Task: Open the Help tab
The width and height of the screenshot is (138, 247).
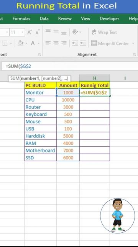Action: click(x=133, y=19)
